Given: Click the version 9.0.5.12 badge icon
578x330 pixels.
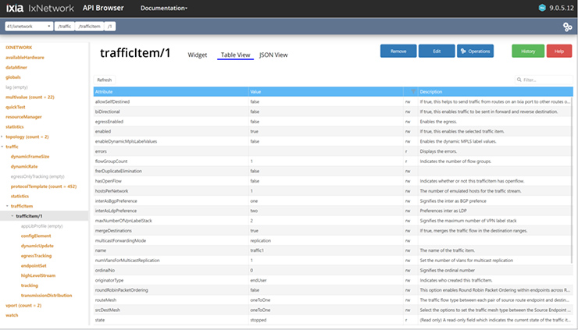Looking at the screenshot, I should tap(542, 8).
